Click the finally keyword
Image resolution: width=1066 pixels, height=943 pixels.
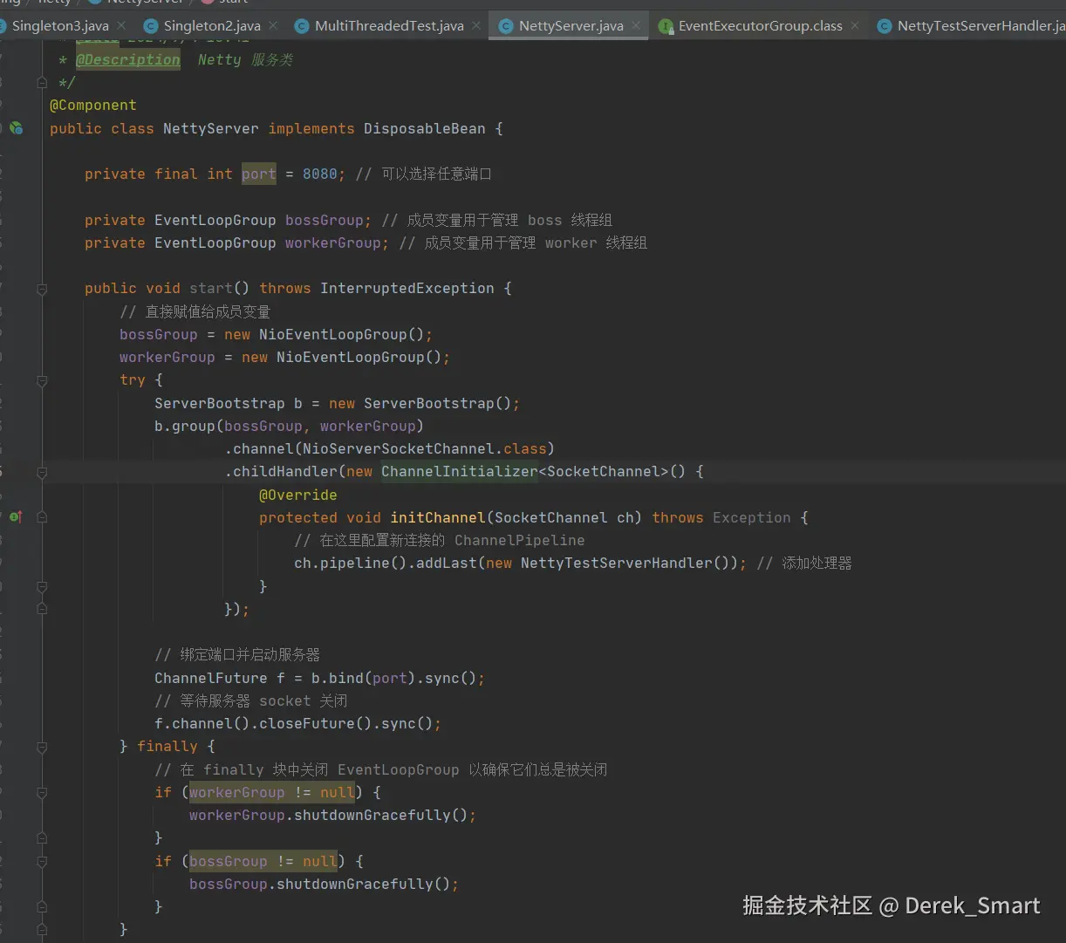point(167,747)
